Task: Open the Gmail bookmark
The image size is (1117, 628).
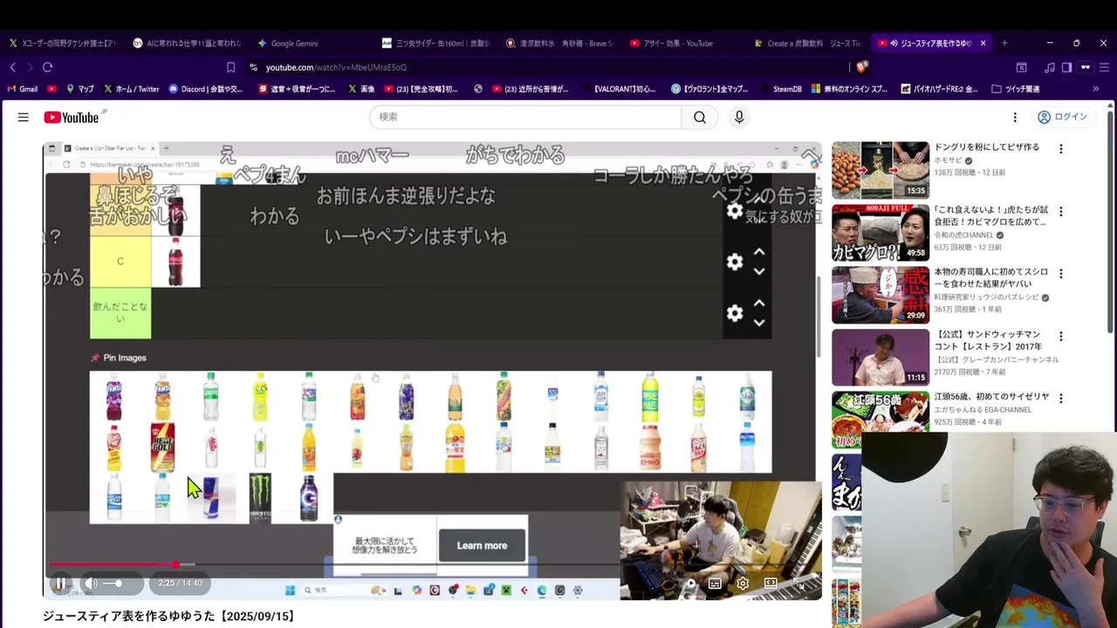Action: pyautogui.click(x=23, y=89)
